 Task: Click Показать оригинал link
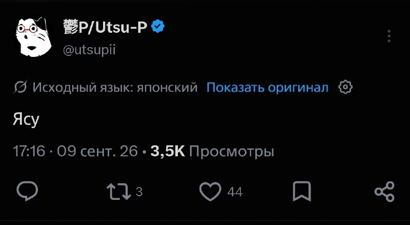[x=267, y=87]
